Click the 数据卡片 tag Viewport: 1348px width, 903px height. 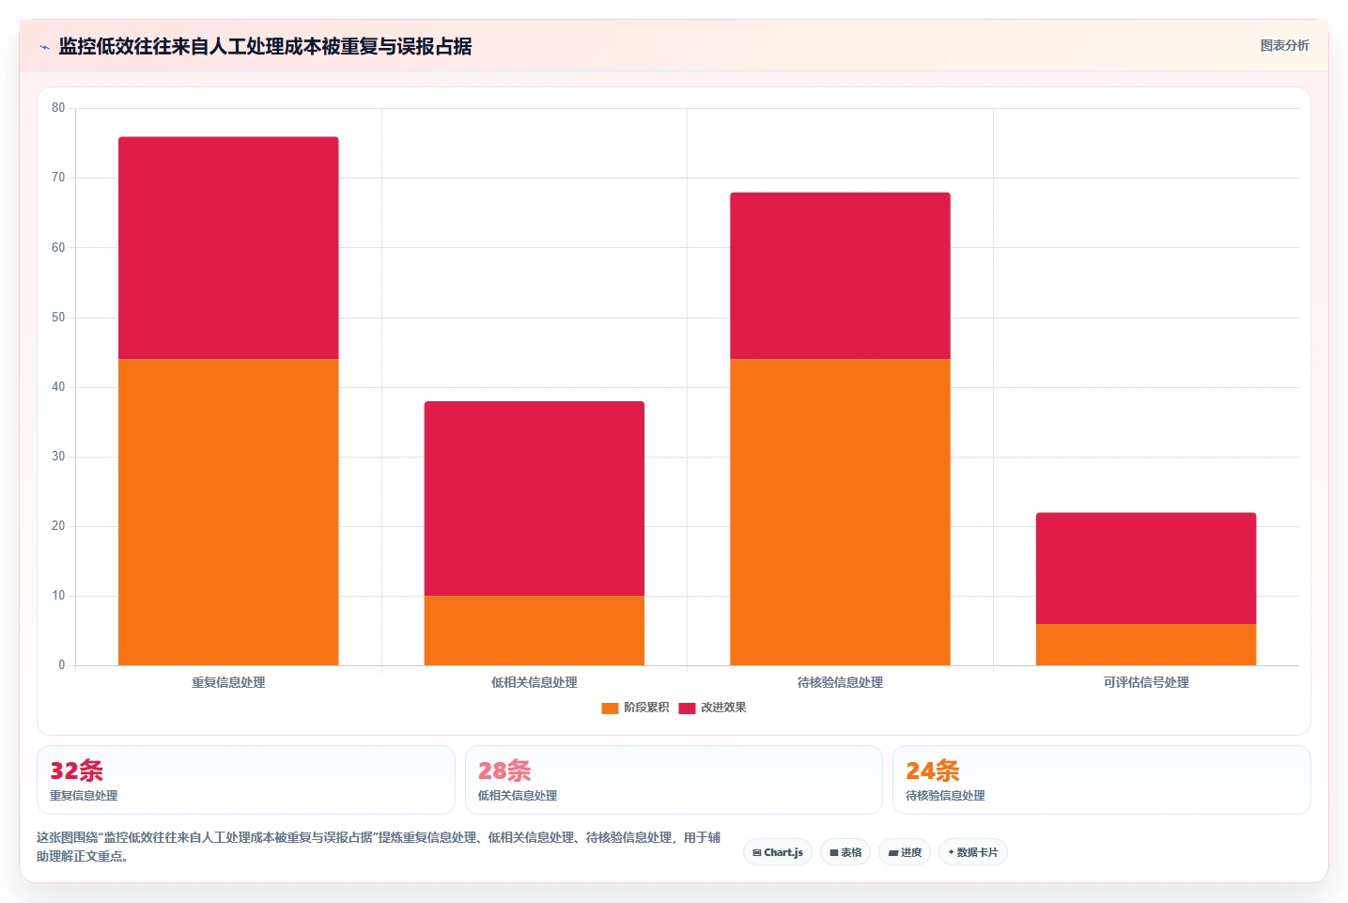coord(973,852)
